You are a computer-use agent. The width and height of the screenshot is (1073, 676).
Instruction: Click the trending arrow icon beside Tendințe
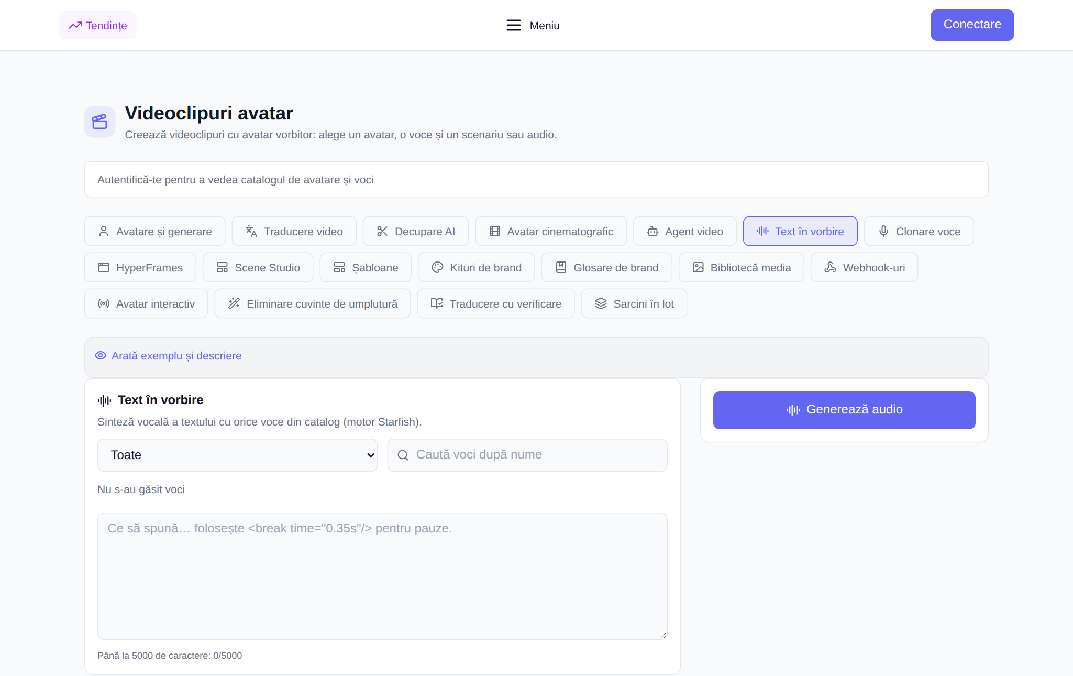coord(75,25)
